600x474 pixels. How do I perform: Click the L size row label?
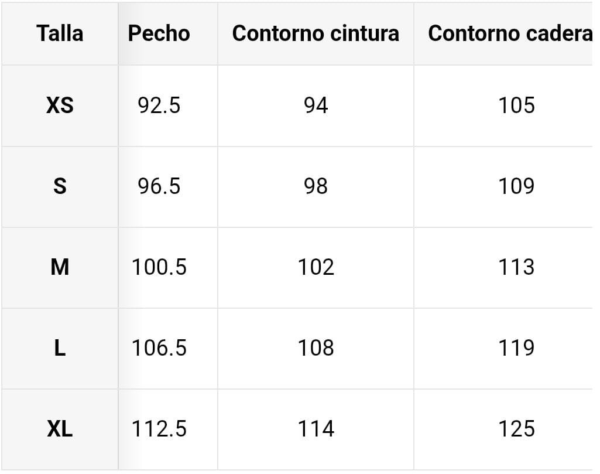[x=60, y=348]
